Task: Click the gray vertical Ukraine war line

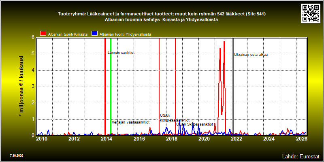Action: (x=233, y=87)
